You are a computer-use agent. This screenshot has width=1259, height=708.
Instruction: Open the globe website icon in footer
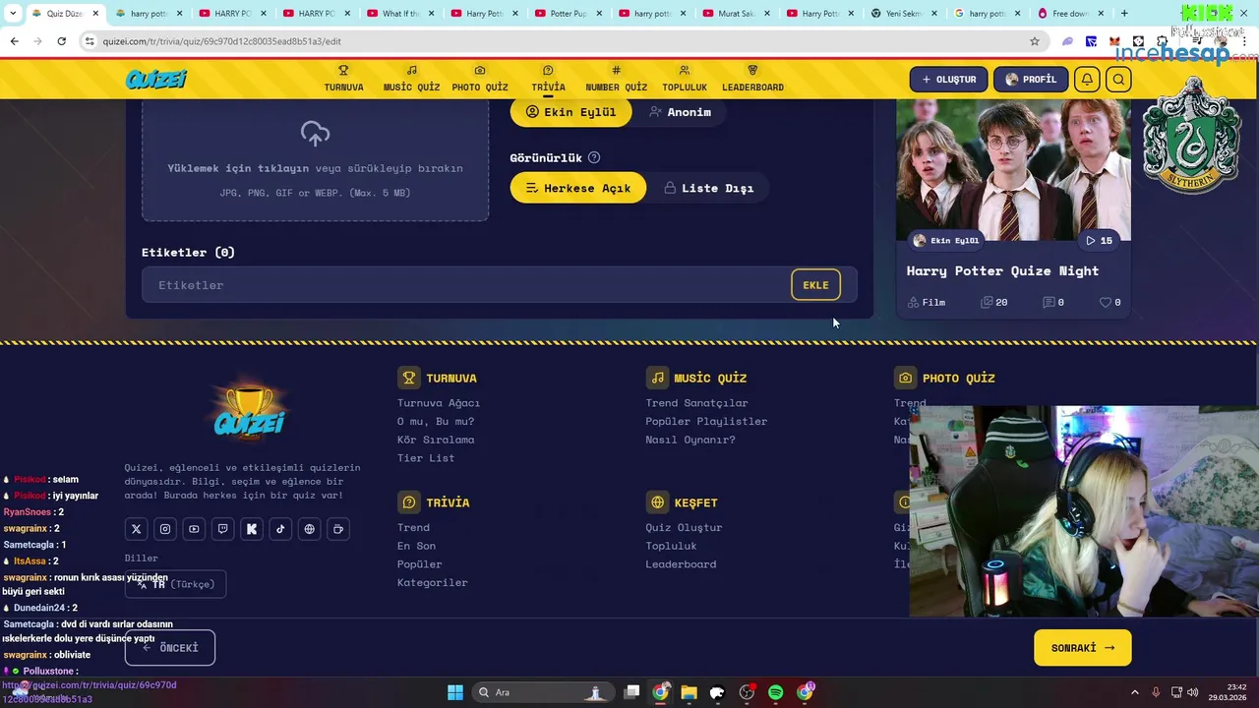pos(310,529)
